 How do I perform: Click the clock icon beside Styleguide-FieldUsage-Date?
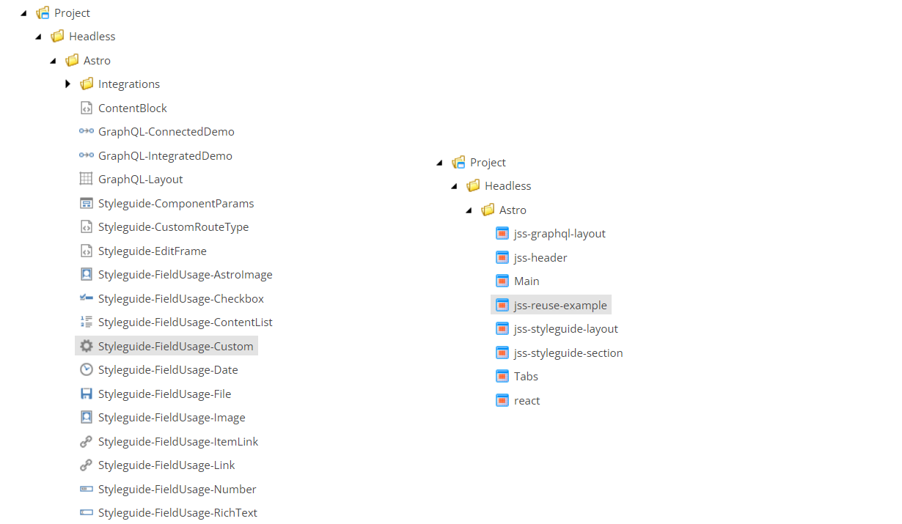[86, 369]
